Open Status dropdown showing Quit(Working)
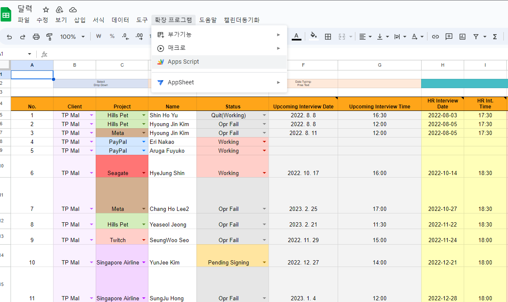The height and width of the screenshot is (302, 508). 264,115
